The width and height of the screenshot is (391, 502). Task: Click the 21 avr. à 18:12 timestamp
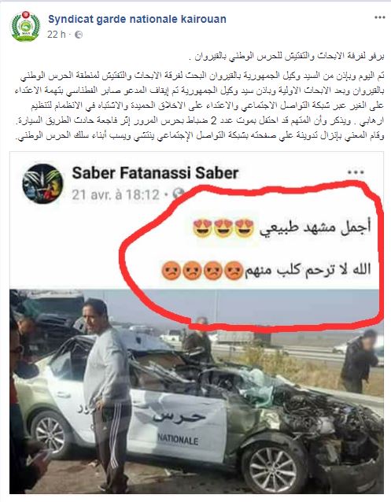click(116, 194)
